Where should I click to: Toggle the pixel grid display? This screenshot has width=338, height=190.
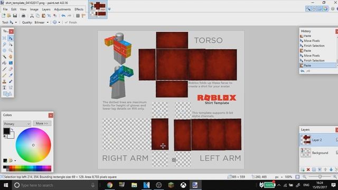point(78,16)
